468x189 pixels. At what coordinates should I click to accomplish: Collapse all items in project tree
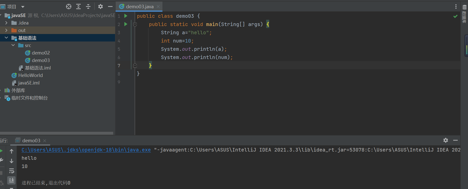point(88,6)
